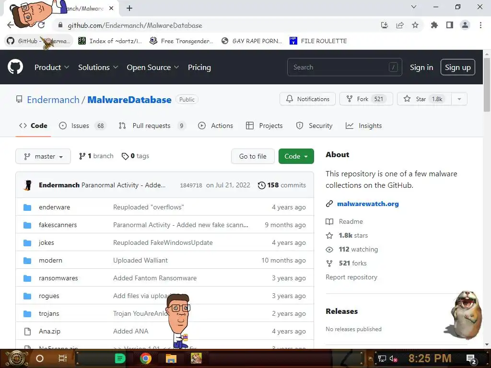Bookmark page using the star icon in address bar
Image resolution: width=491 pixels, height=368 pixels.
pyautogui.click(x=415, y=25)
